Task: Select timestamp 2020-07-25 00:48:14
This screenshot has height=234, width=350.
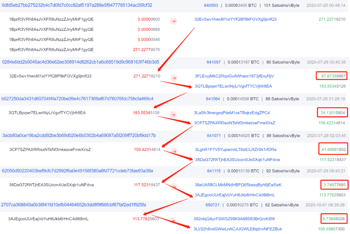Action: pos(326,6)
